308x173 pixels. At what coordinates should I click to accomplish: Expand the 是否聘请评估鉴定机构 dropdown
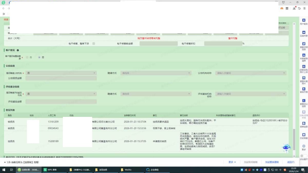pyautogui.click(x=61, y=94)
